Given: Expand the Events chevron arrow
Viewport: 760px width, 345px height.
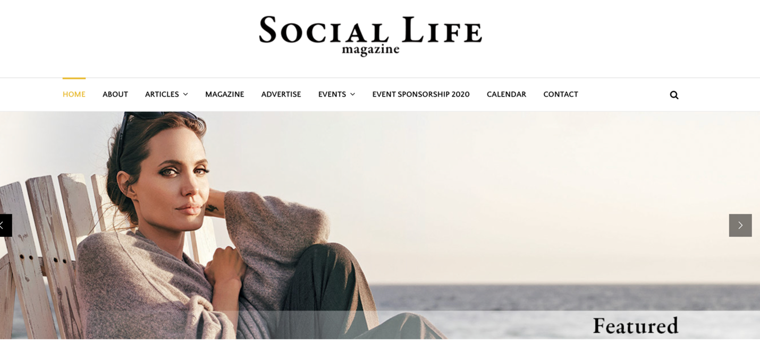Looking at the screenshot, I should click(x=352, y=94).
